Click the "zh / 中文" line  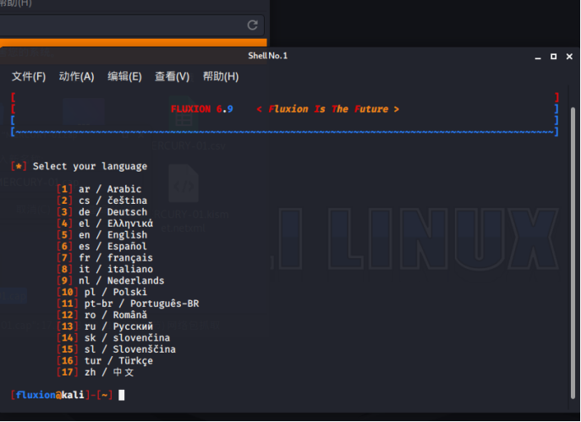coord(96,372)
